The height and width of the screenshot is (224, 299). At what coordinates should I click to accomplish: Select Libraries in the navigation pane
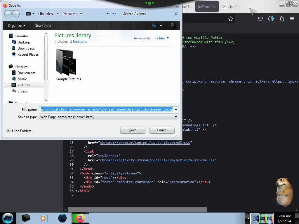21,67
